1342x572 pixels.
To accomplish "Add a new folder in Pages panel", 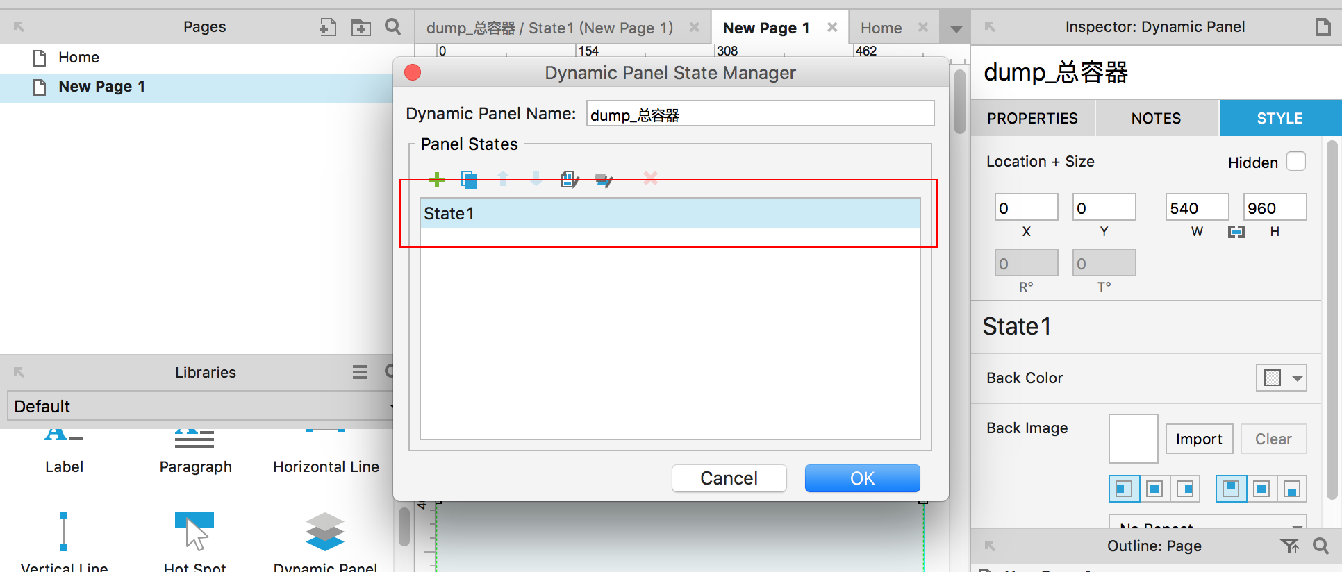I will tap(361, 27).
